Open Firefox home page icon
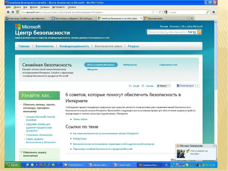The width and height of the screenshot is (228, 171). tap(213, 12)
